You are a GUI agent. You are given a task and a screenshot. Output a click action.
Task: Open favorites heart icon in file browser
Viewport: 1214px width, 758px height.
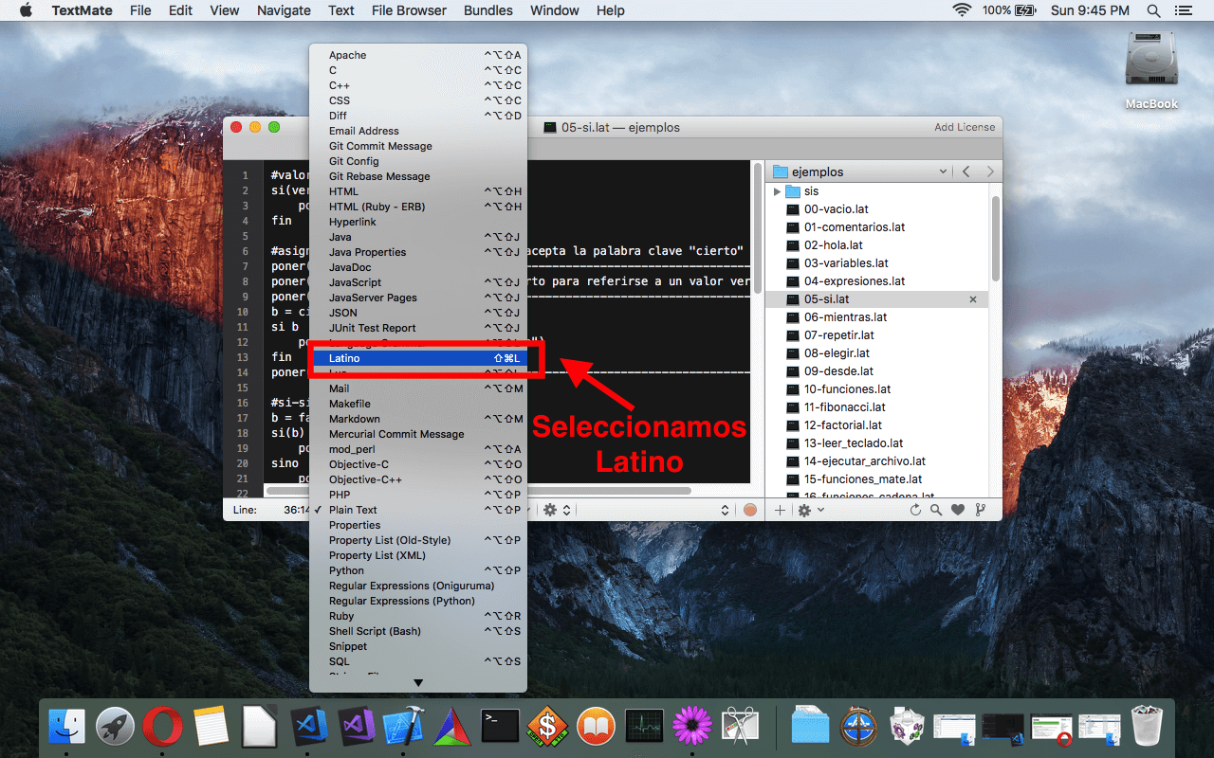[958, 510]
